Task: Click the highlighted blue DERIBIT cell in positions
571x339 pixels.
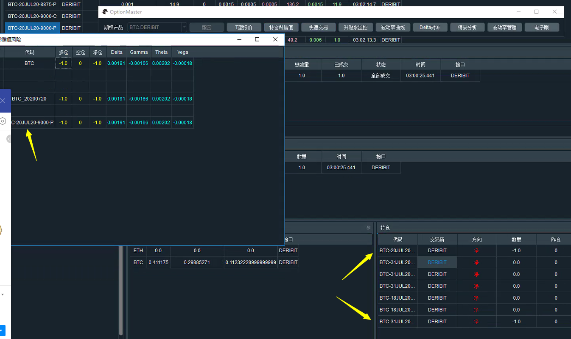Action: [437, 262]
